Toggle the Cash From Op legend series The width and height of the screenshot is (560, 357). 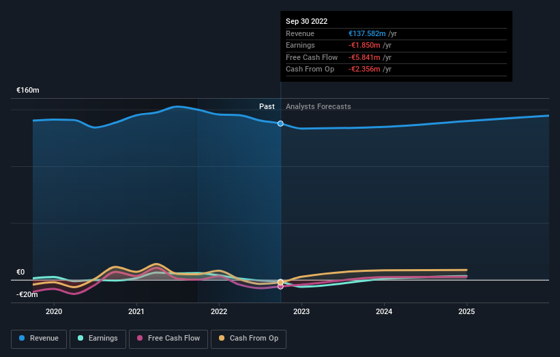point(248,339)
